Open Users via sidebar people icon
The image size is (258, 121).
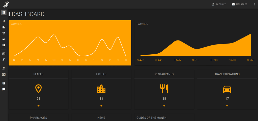[4, 68]
